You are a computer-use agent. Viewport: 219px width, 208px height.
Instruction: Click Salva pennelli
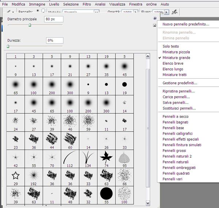coord(176,103)
